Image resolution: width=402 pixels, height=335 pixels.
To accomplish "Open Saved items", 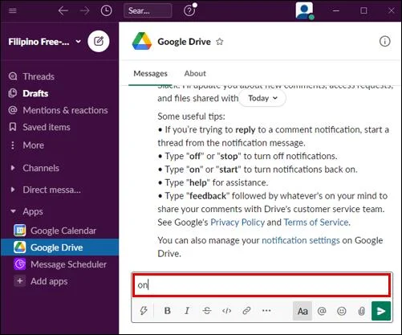I will (60, 127).
